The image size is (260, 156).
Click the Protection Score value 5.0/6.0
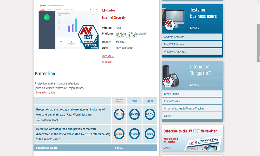(x=119, y=148)
